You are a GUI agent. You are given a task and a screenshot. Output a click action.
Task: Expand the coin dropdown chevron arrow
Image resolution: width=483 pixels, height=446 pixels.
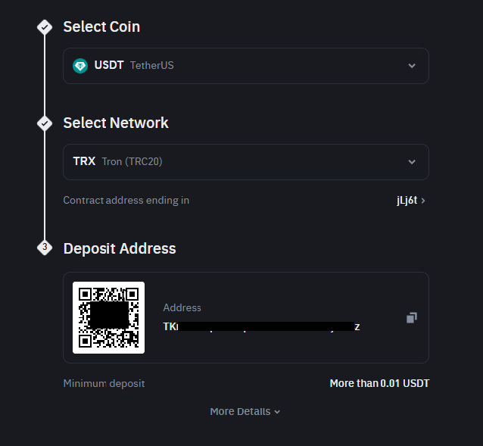click(x=412, y=66)
